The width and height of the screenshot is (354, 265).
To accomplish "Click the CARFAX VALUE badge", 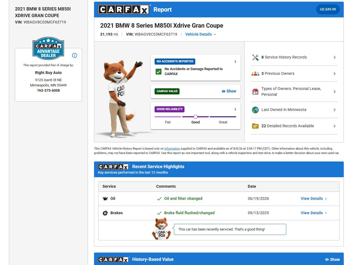I will [167, 91].
